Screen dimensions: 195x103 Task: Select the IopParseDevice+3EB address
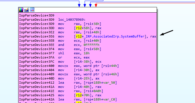click(37, 41)
